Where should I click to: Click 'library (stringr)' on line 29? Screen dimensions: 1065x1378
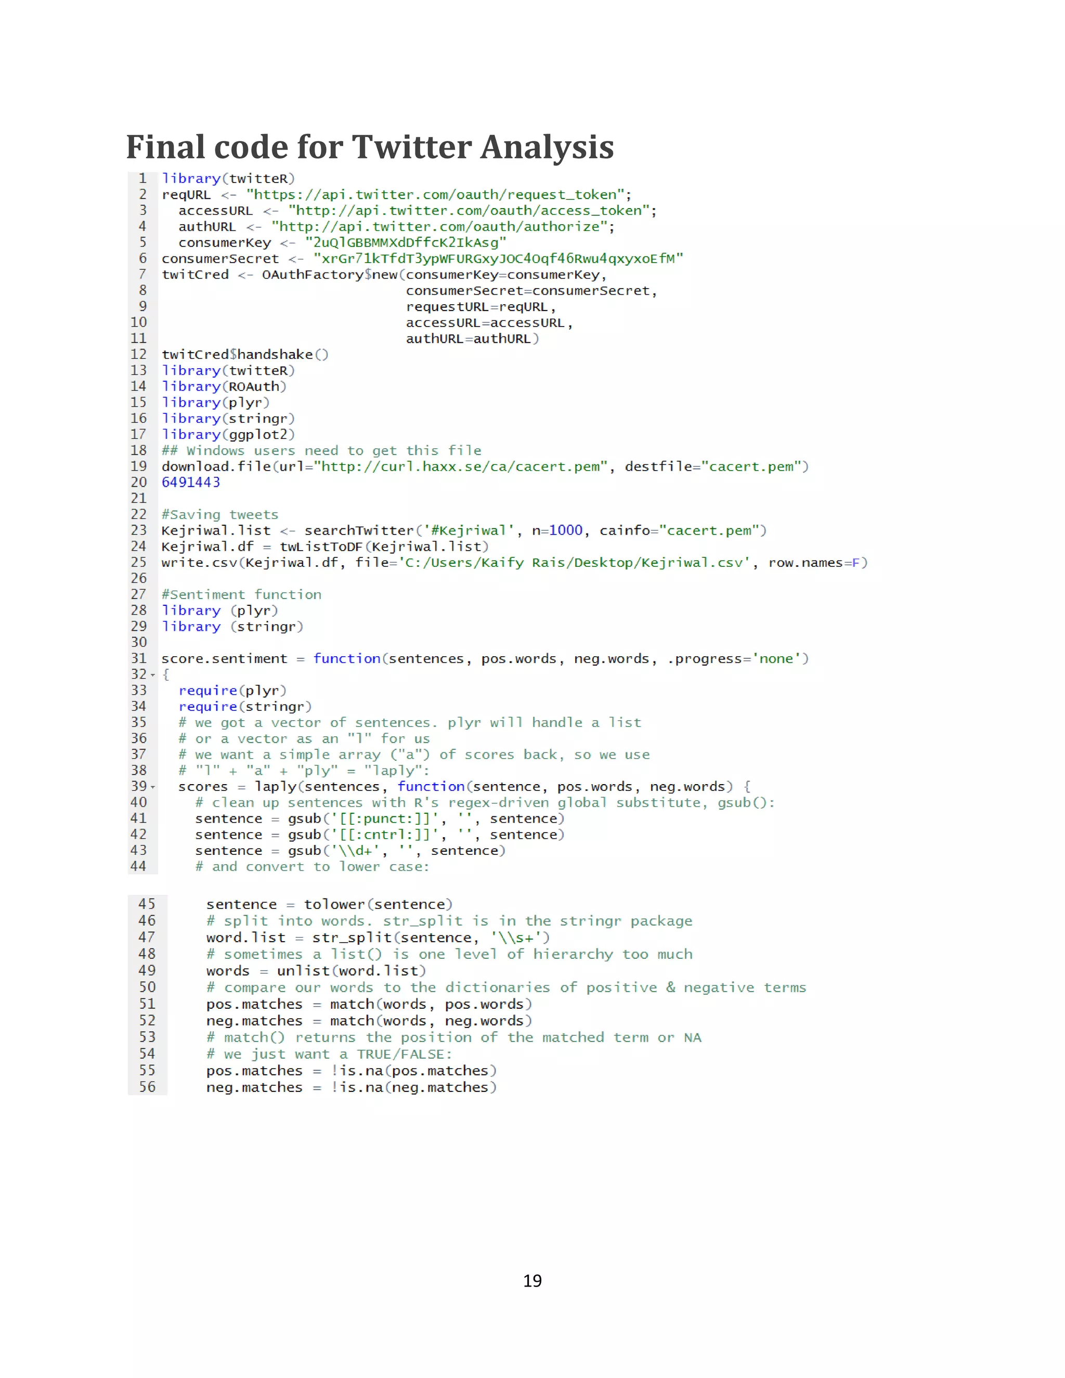[x=232, y=627]
